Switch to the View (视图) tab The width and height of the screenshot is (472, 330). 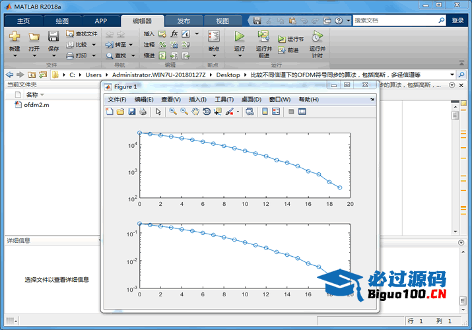tap(222, 20)
